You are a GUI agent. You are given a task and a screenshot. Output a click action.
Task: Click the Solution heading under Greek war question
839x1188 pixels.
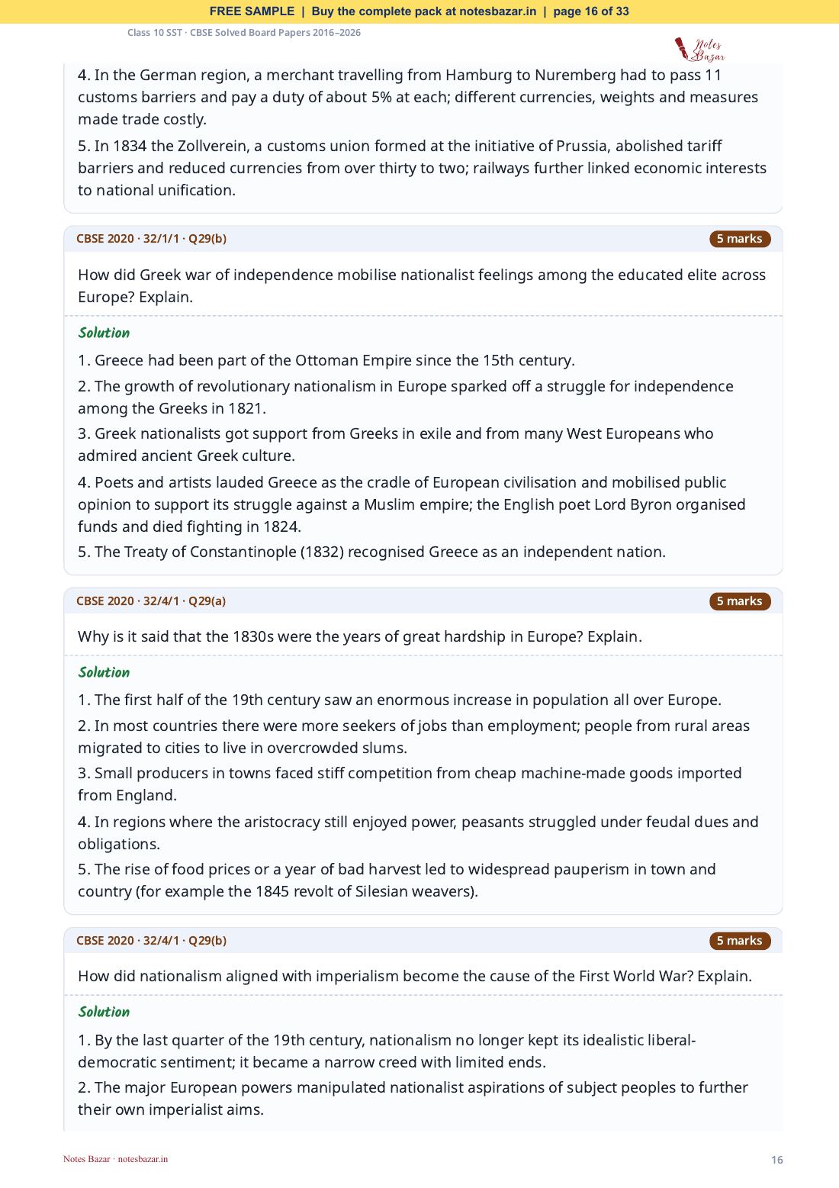[x=104, y=333]
